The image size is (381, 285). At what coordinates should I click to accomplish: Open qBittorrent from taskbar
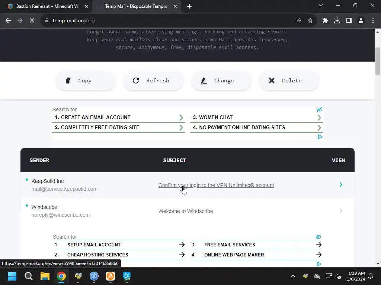click(94, 276)
